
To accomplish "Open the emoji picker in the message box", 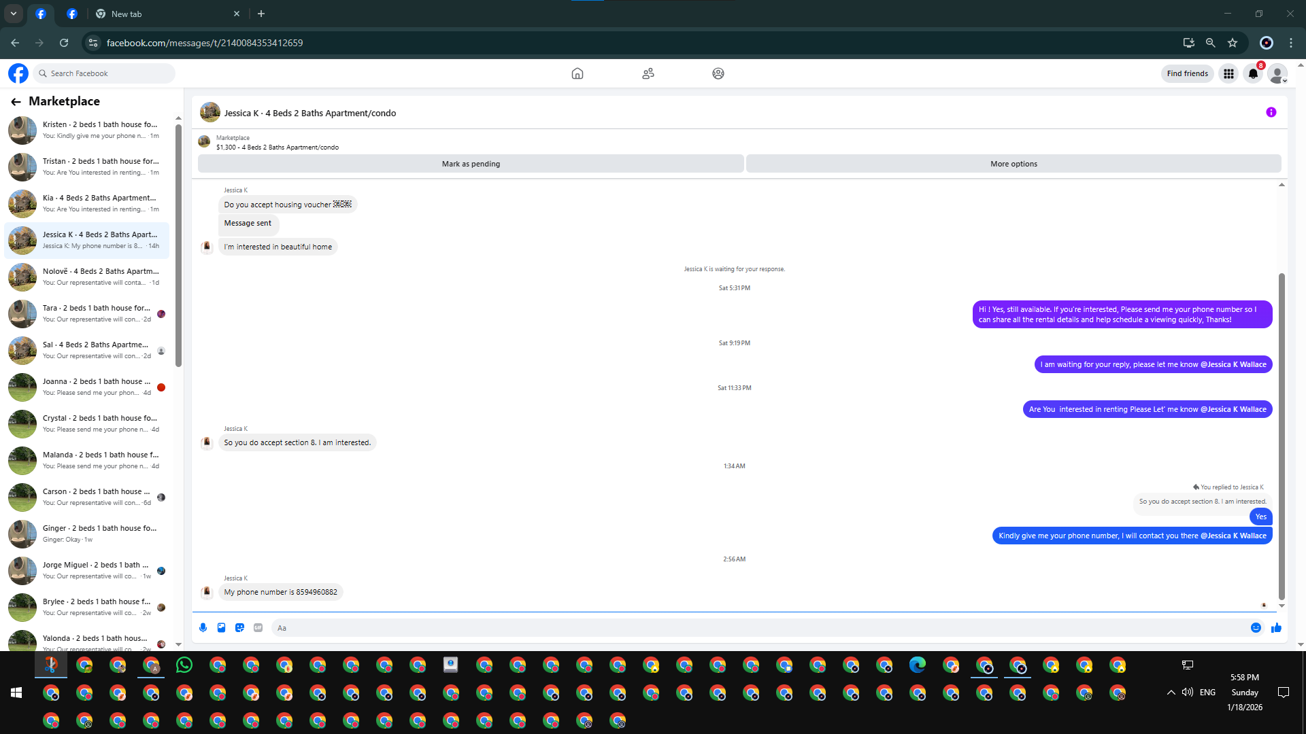I will 1256,628.
